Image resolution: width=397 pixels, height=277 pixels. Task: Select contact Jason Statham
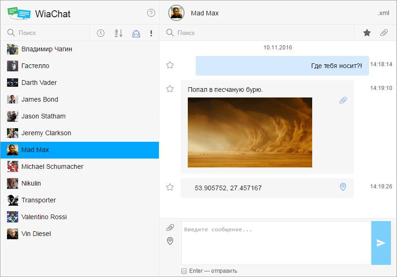point(80,116)
